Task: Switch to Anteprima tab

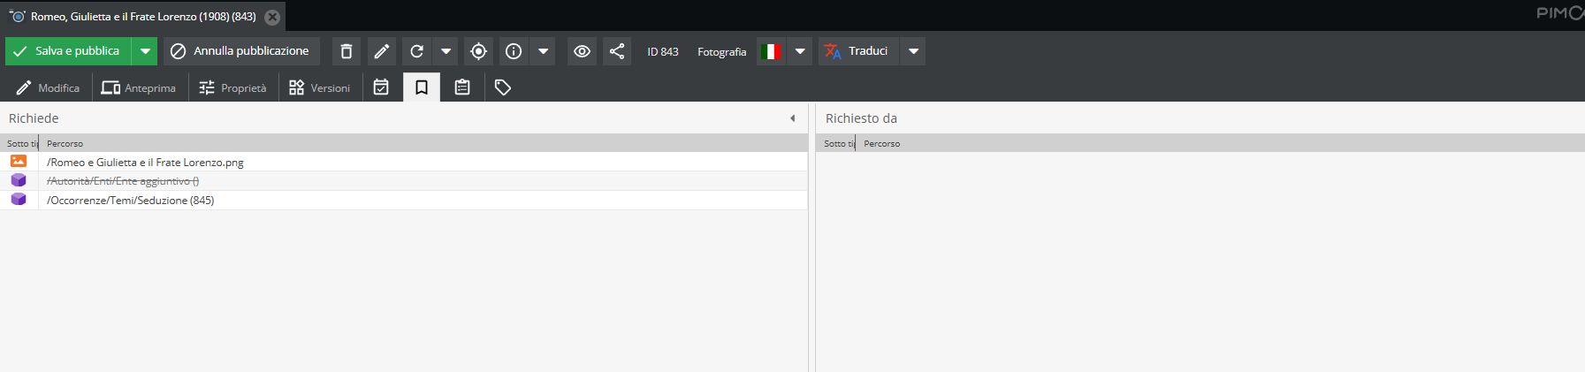Action: coord(139,87)
